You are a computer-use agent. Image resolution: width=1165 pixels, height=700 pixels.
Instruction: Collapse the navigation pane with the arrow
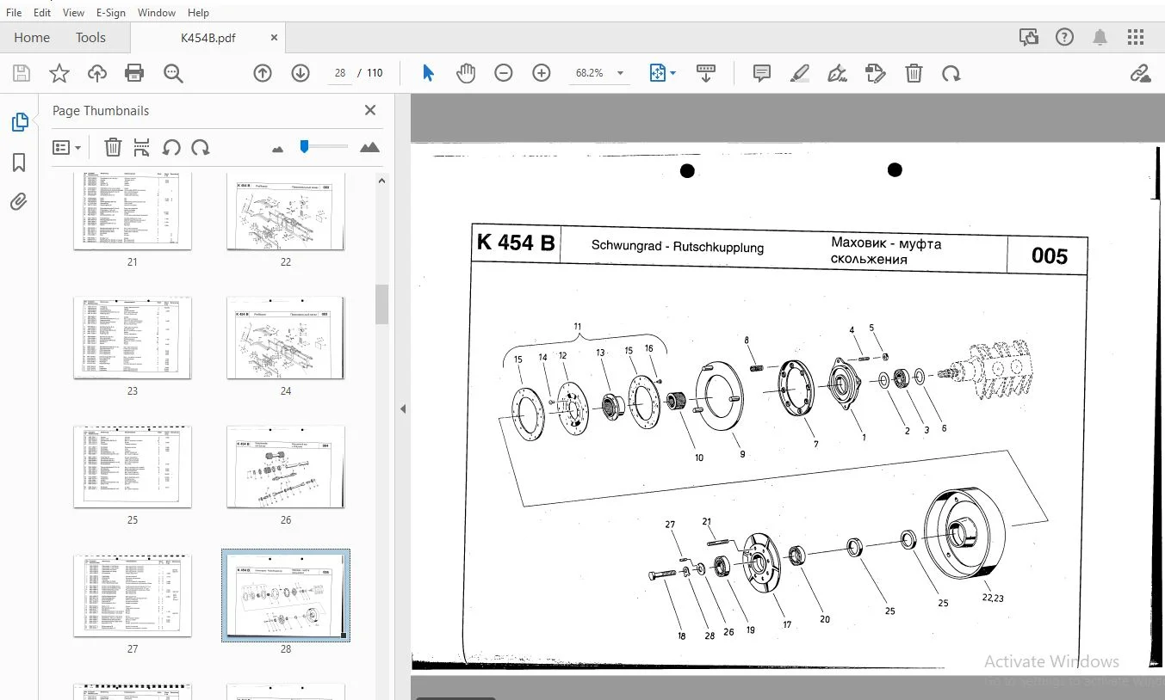pyautogui.click(x=402, y=409)
